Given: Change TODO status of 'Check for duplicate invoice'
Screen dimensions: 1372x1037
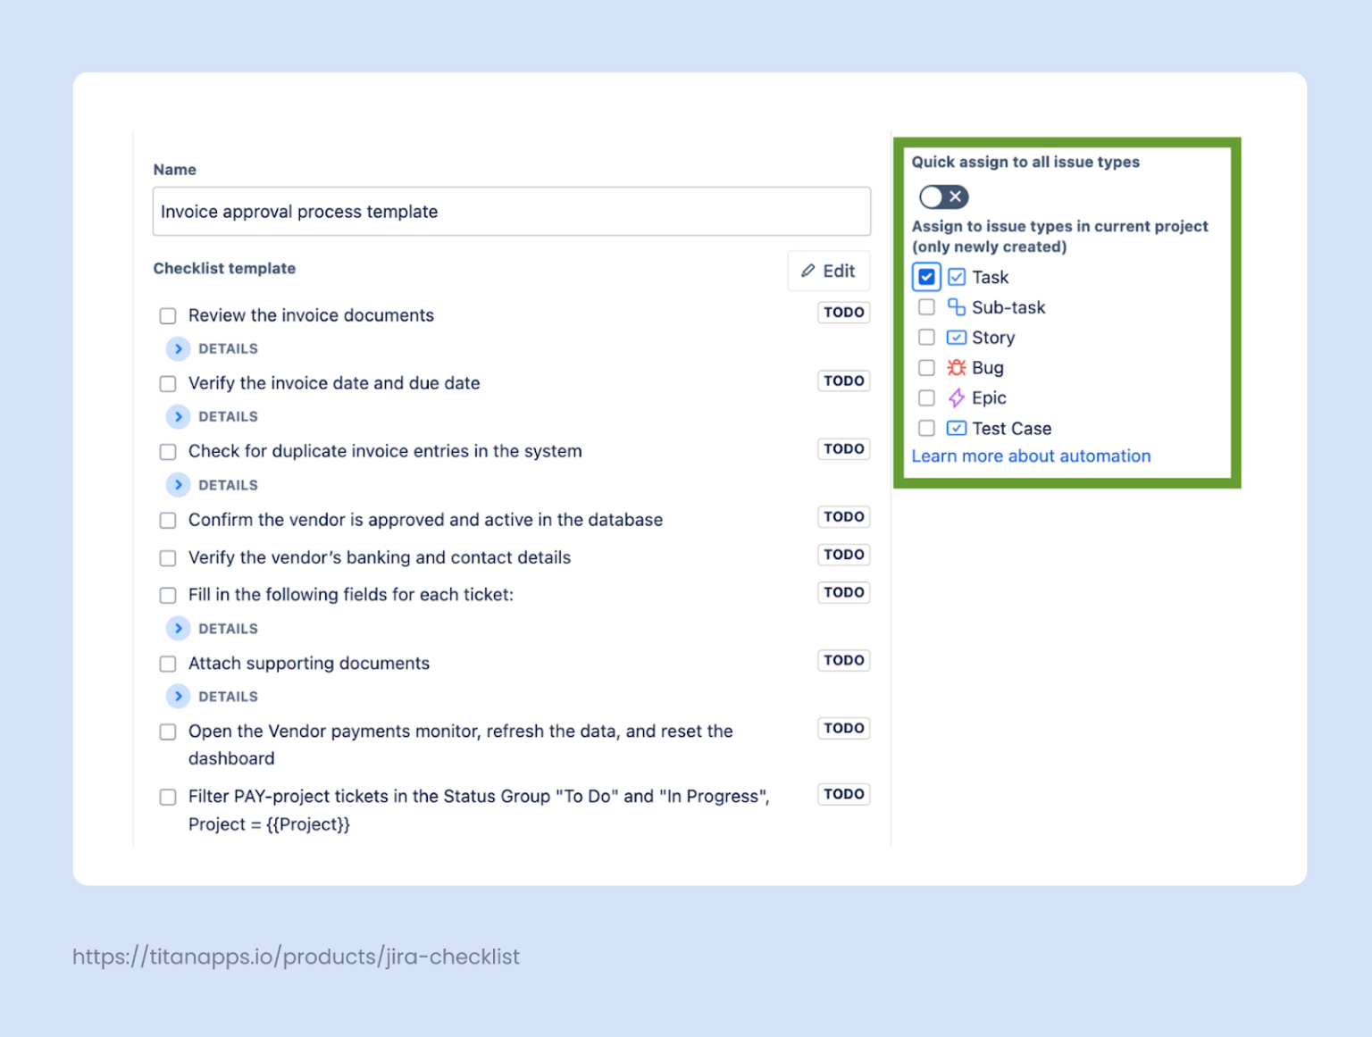Looking at the screenshot, I should (x=844, y=449).
